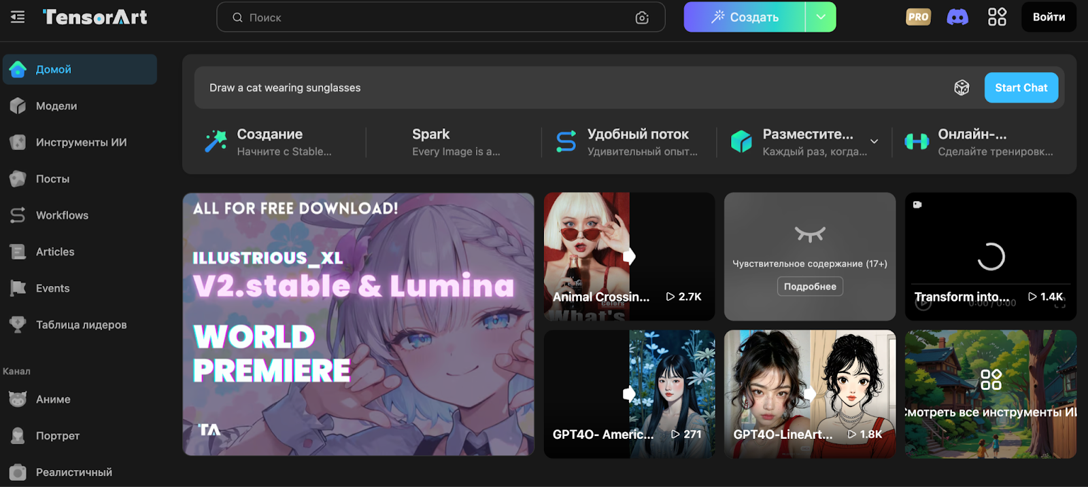Image resolution: width=1088 pixels, height=487 pixels.
Task: Reveal sensitive content via Подробнее button
Action: click(810, 287)
